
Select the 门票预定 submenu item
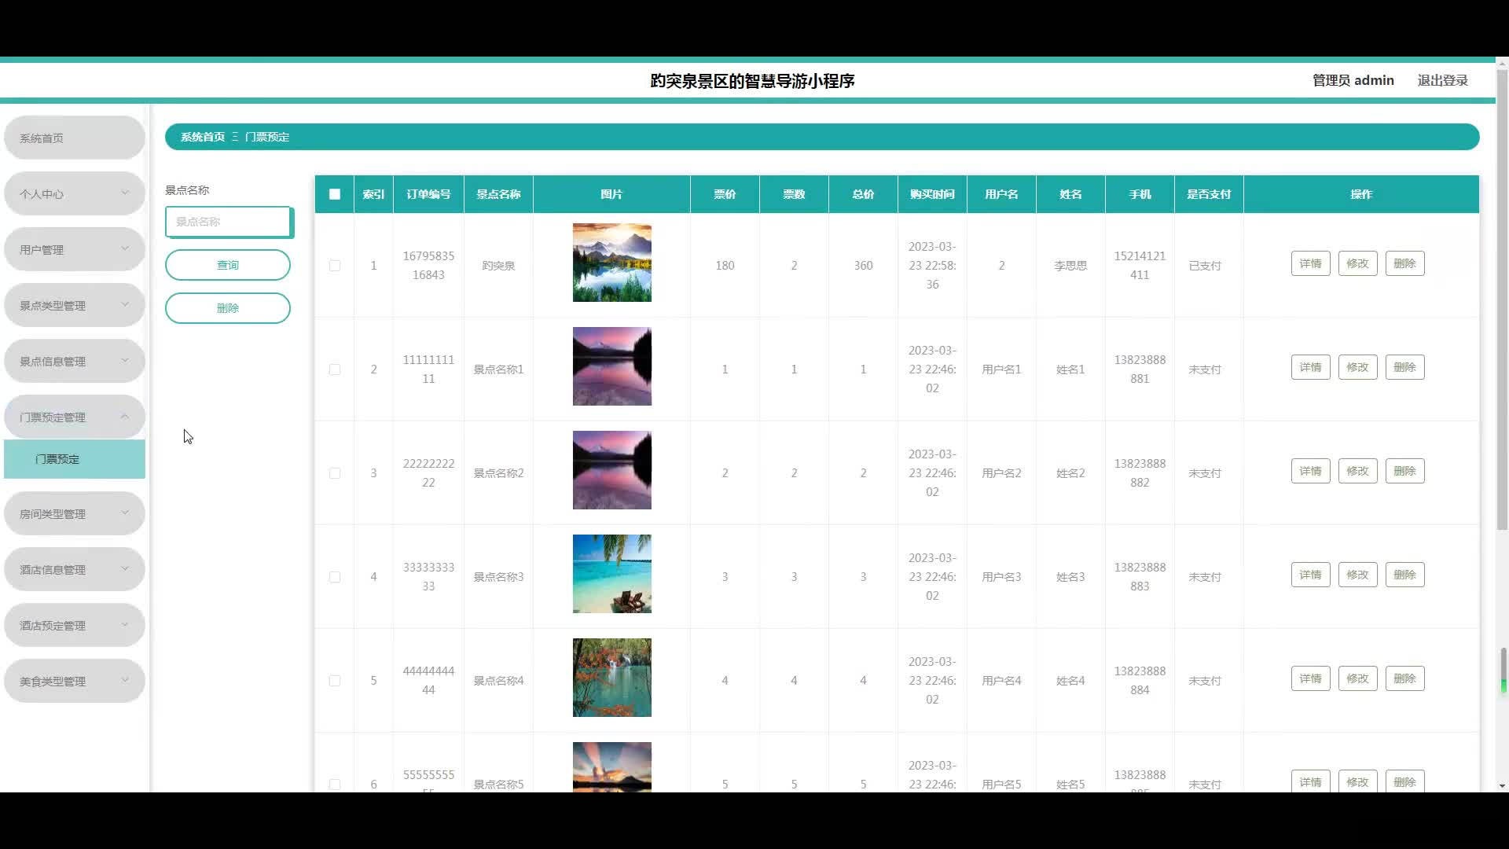point(74,458)
